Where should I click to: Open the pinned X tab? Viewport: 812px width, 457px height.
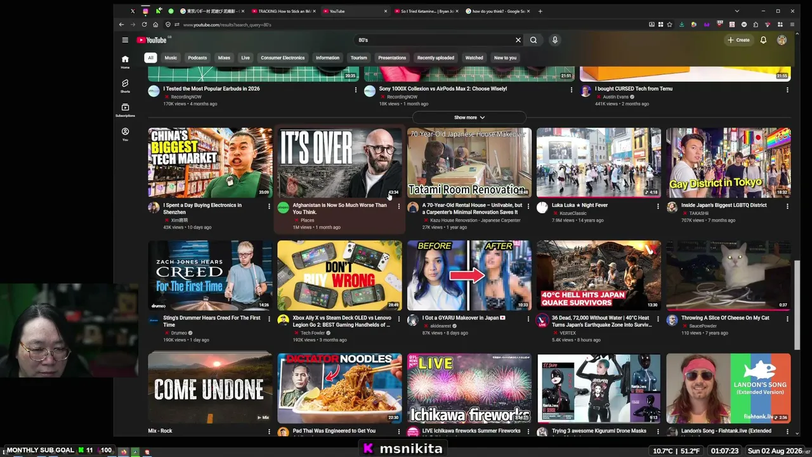tap(133, 11)
